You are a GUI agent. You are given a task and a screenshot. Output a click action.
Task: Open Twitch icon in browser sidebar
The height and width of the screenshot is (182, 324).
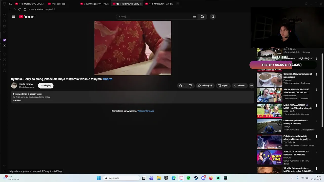click(4, 40)
